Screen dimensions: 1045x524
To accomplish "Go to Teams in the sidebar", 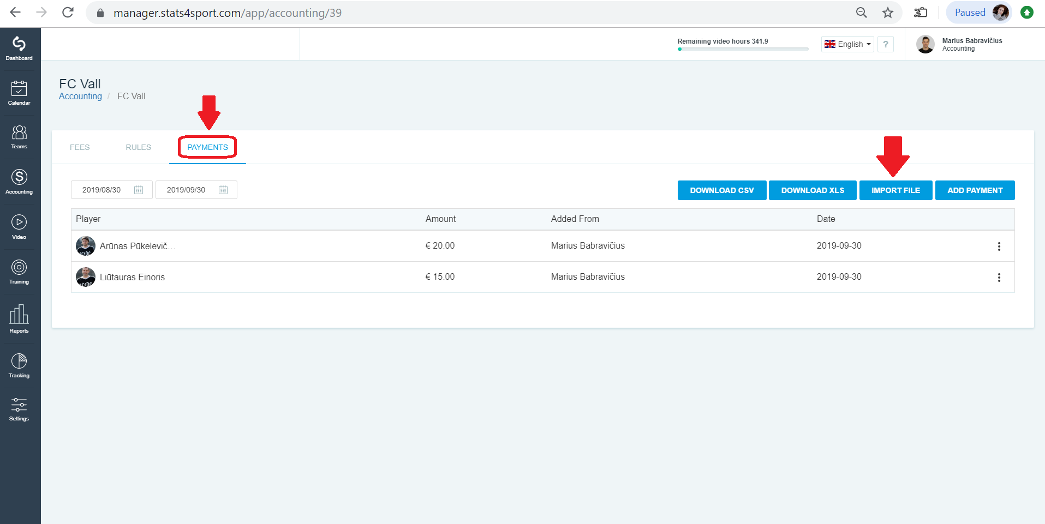I will point(19,137).
